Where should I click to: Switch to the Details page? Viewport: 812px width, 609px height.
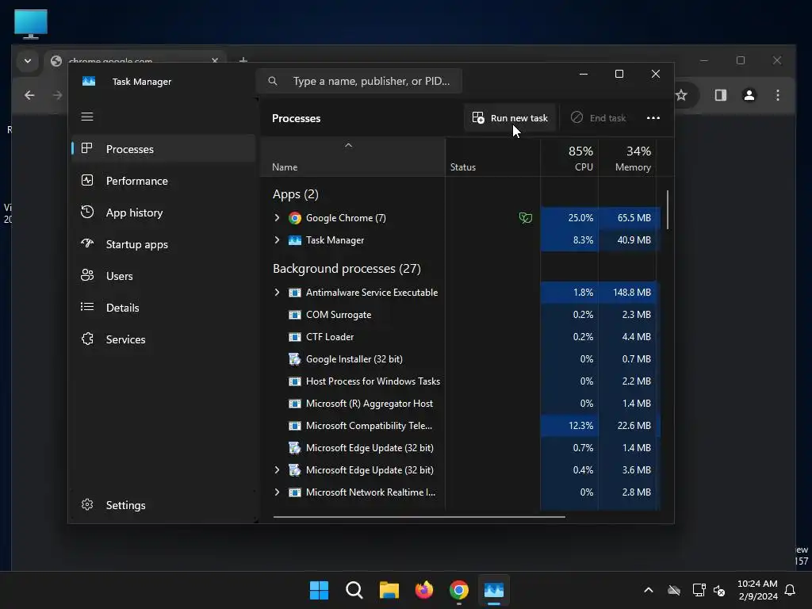163,308
